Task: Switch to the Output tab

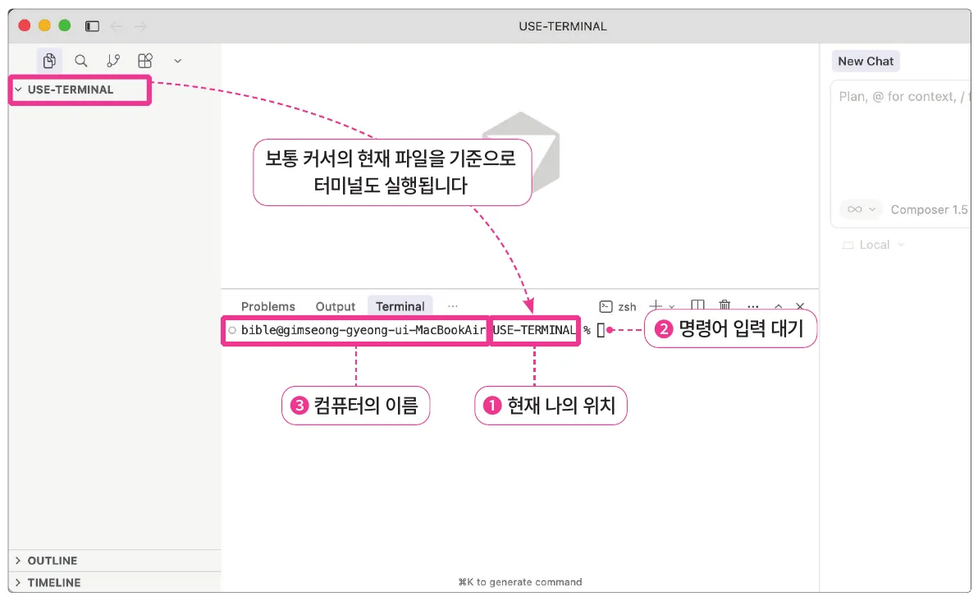Action: tap(336, 306)
